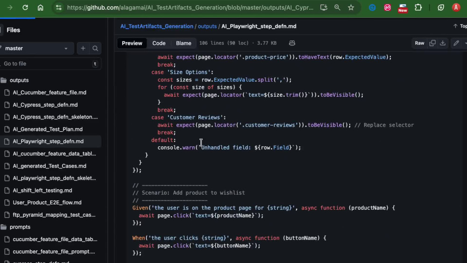Open AI_Cypress_step_defn_skeleton file
467x263 pixels.
pos(55,117)
